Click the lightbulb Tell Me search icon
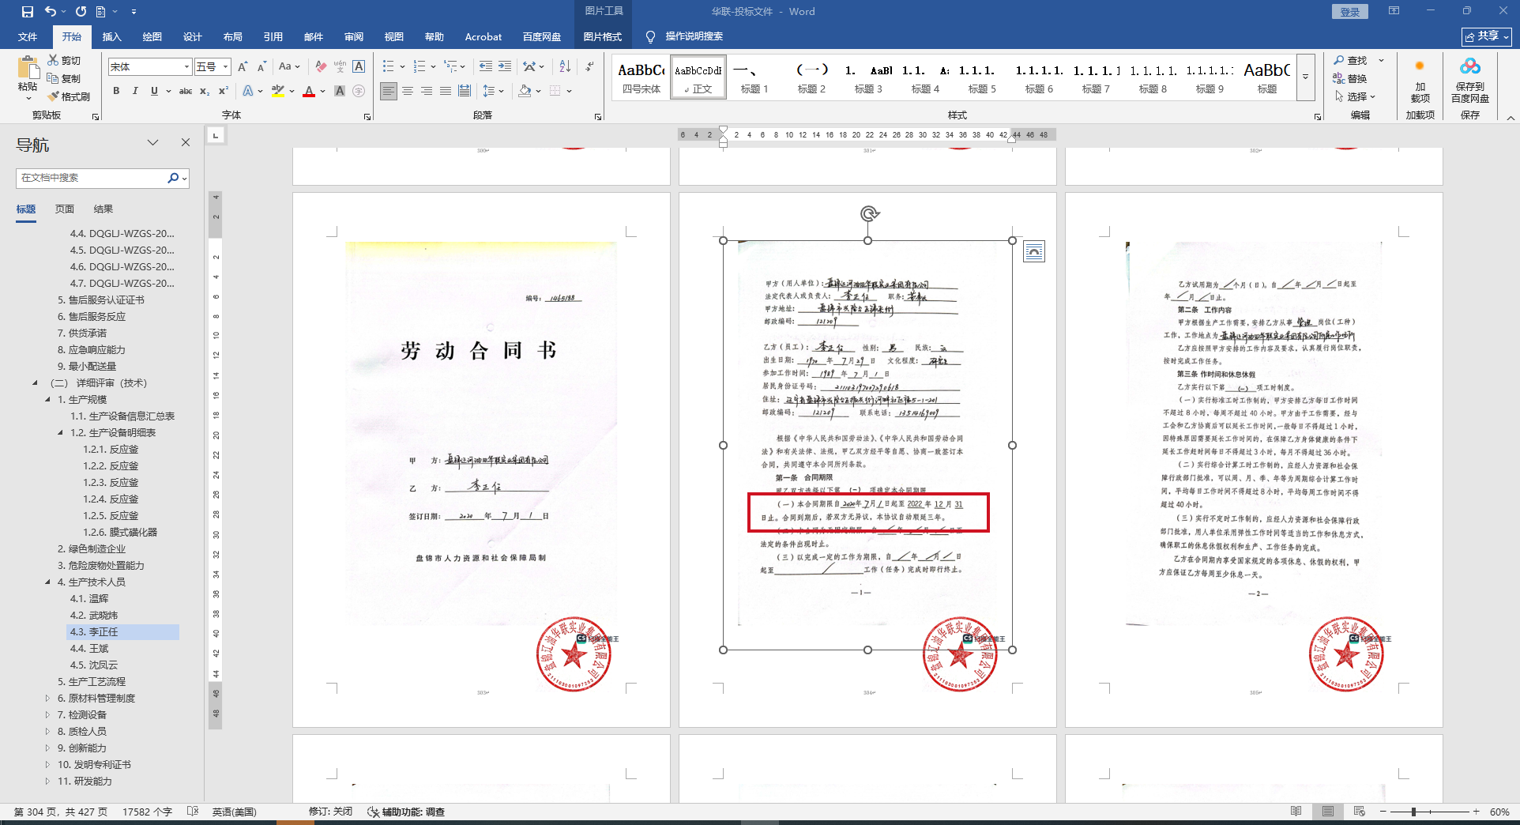 coord(651,36)
